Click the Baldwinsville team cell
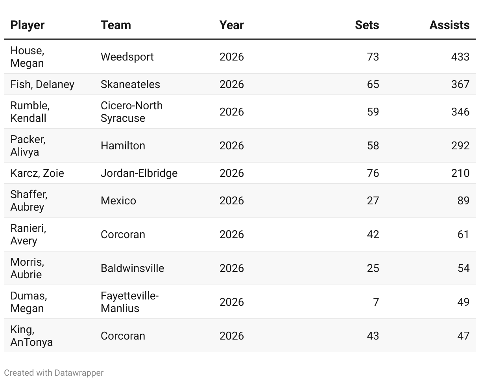Image resolution: width=480 pixels, height=382 pixels. click(x=132, y=268)
